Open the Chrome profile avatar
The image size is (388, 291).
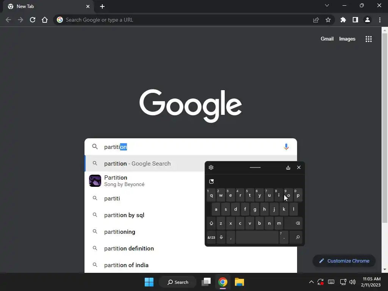368,20
